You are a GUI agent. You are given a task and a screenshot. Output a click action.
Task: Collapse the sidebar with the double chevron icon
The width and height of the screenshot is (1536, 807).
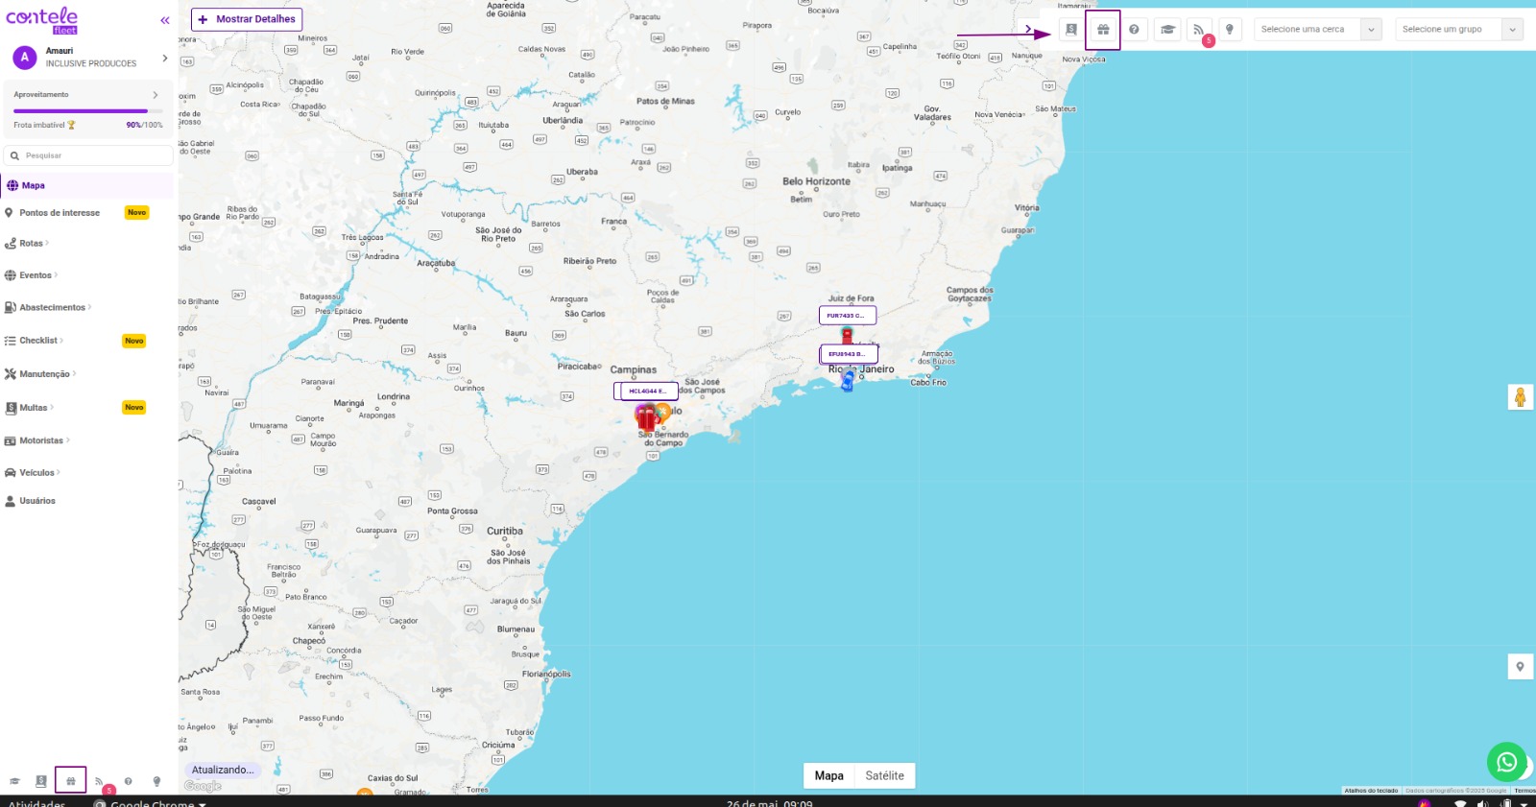click(165, 20)
